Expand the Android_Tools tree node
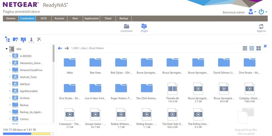This screenshot has height=136, width=272. (x=10, y=77)
